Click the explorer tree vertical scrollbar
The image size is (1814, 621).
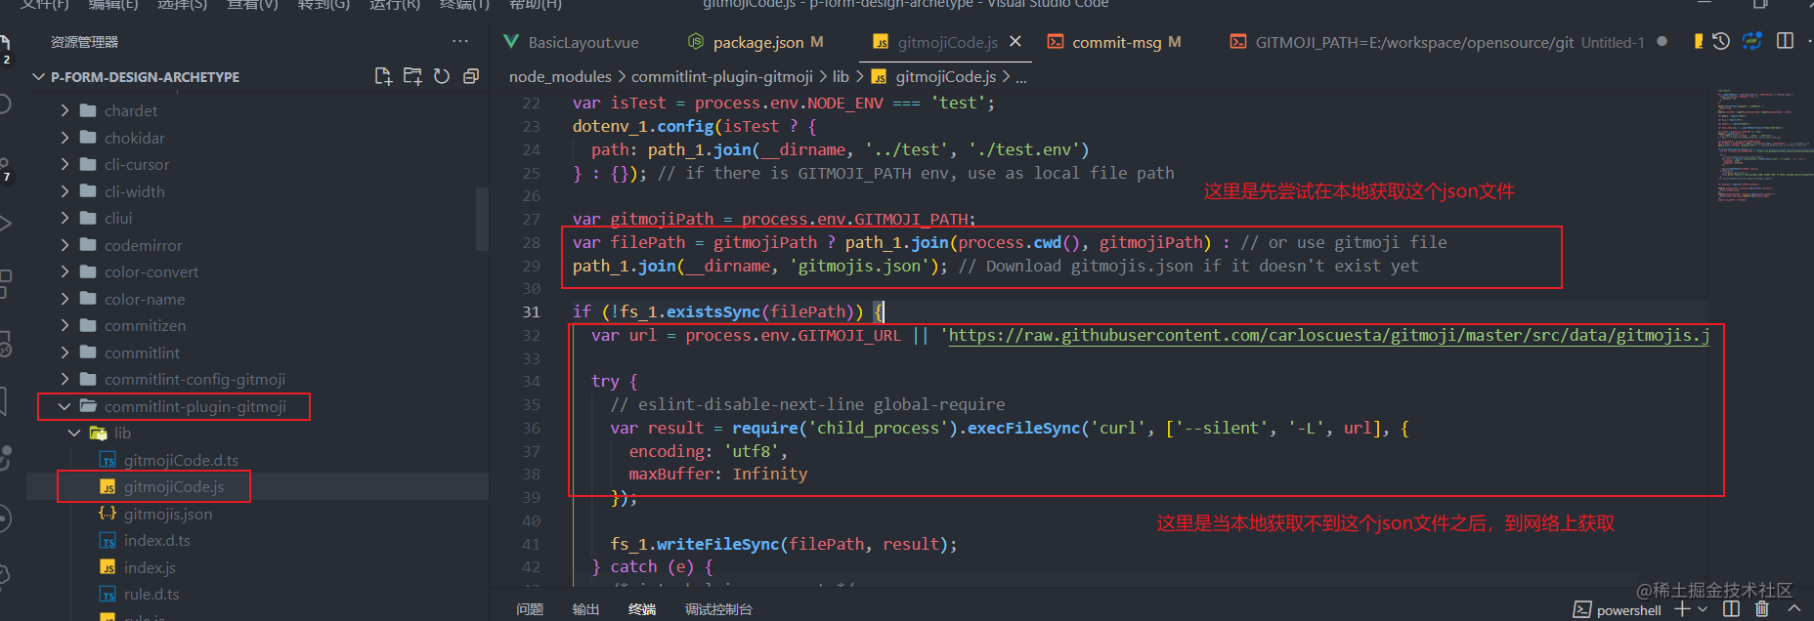click(482, 219)
